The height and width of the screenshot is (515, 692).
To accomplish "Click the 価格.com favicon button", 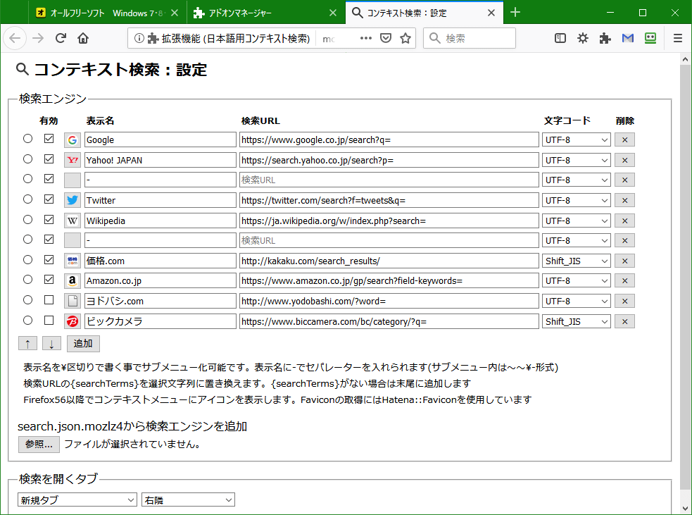I will [73, 261].
